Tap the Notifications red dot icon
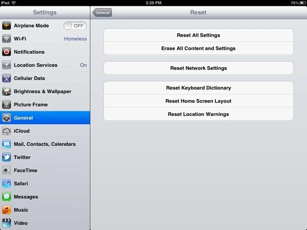Viewport: 307px width, 230px height. tap(6, 52)
